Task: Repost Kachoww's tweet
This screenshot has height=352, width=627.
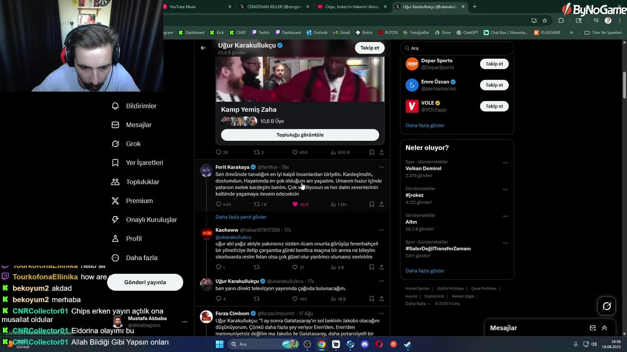Action: pos(257,267)
